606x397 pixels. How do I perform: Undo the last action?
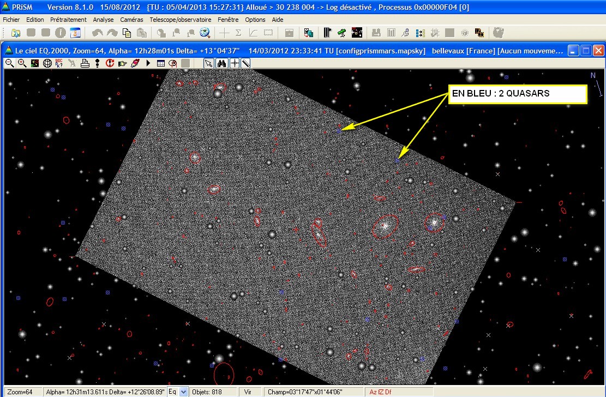click(98, 33)
